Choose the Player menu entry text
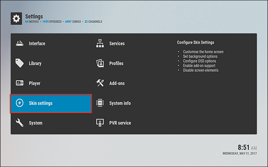 [x=35, y=83]
